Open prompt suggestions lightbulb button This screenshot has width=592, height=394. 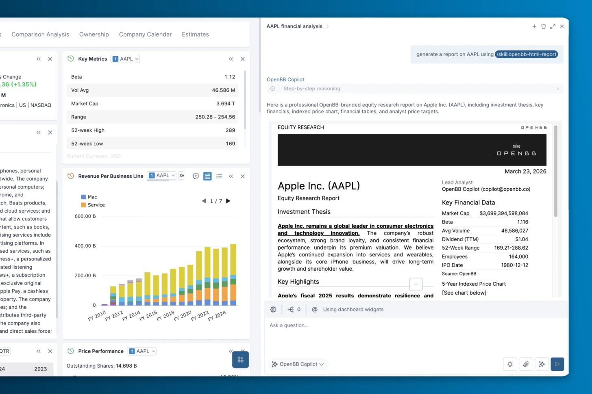tap(510, 364)
